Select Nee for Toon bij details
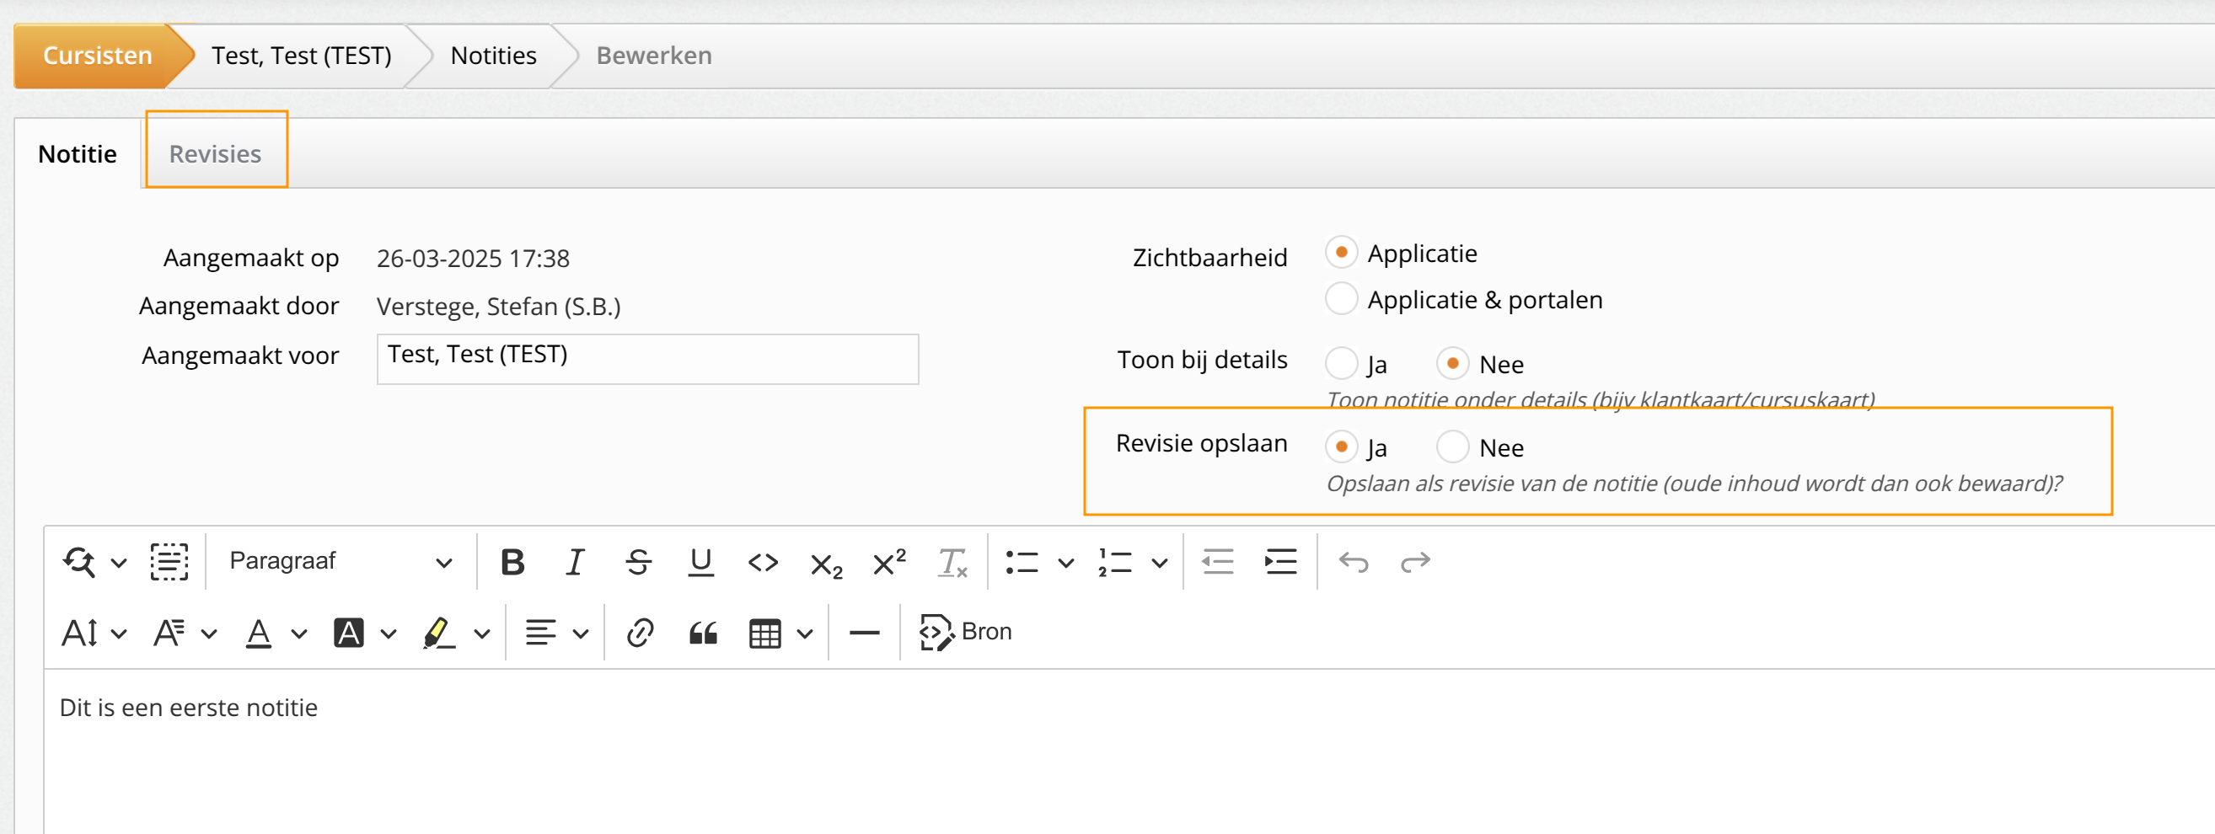Screen dimensions: 2215x834 [x=1452, y=364]
